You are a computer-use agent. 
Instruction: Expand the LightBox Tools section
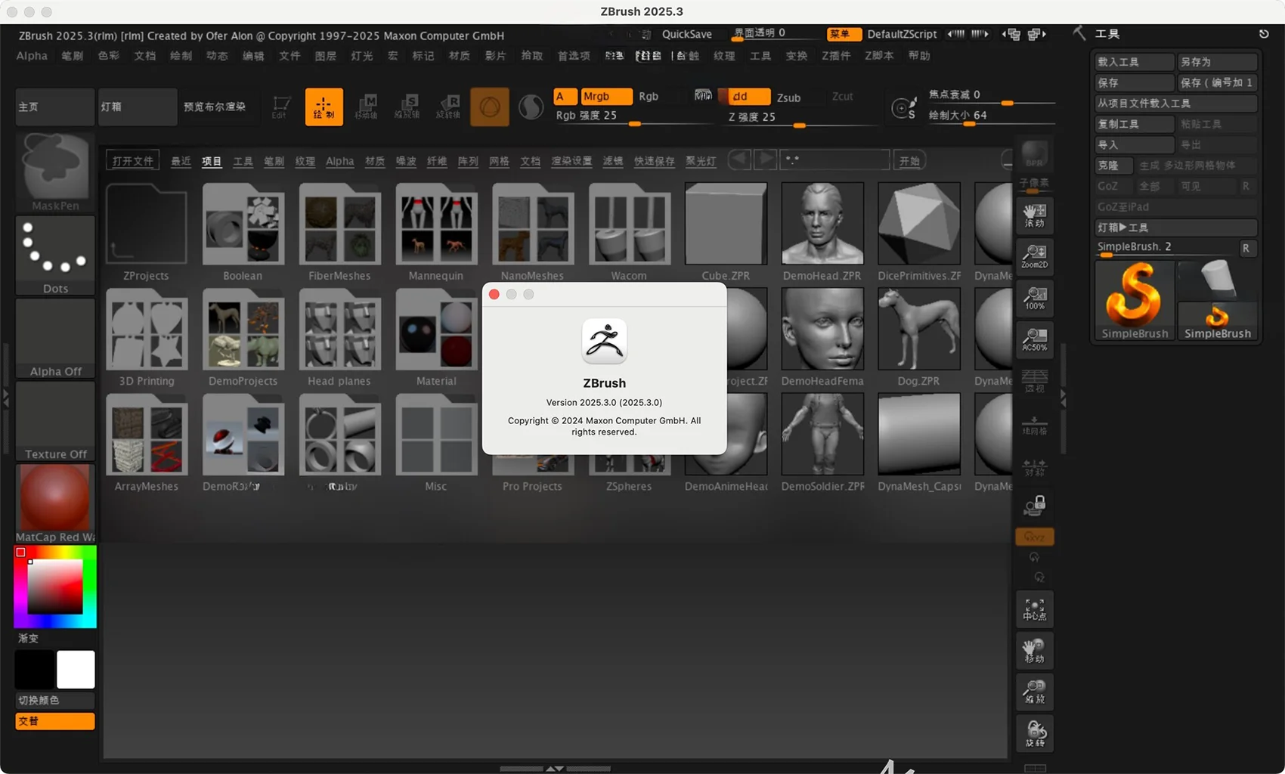pyautogui.click(x=1175, y=228)
